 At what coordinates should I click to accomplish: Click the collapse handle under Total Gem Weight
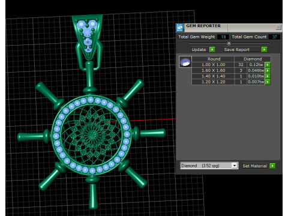tap(229, 43)
